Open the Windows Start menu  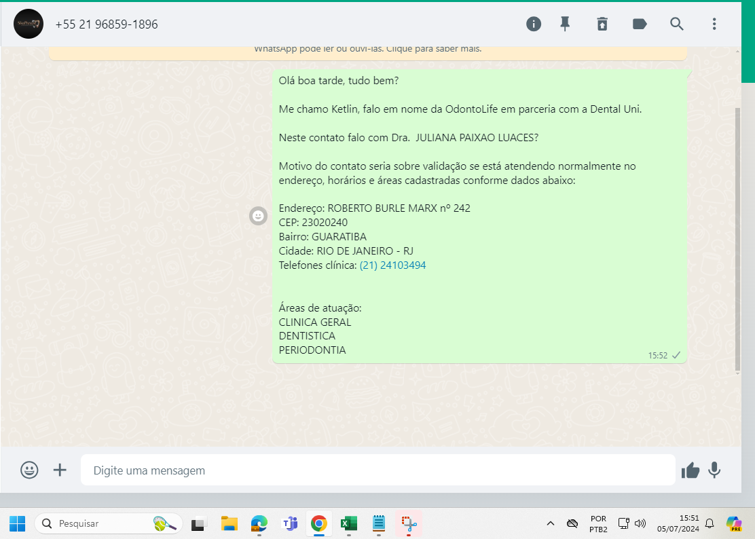[18, 523]
